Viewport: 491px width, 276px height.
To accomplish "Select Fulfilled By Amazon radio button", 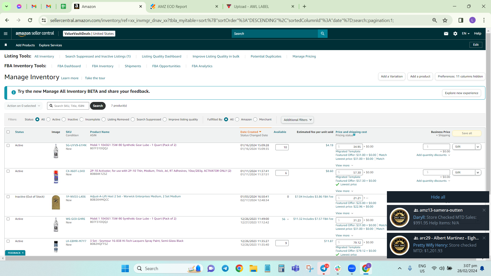I will click(x=237, y=119).
